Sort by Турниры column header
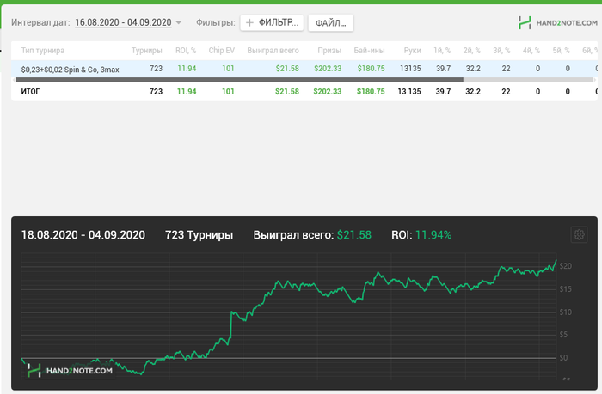 pos(147,51)
